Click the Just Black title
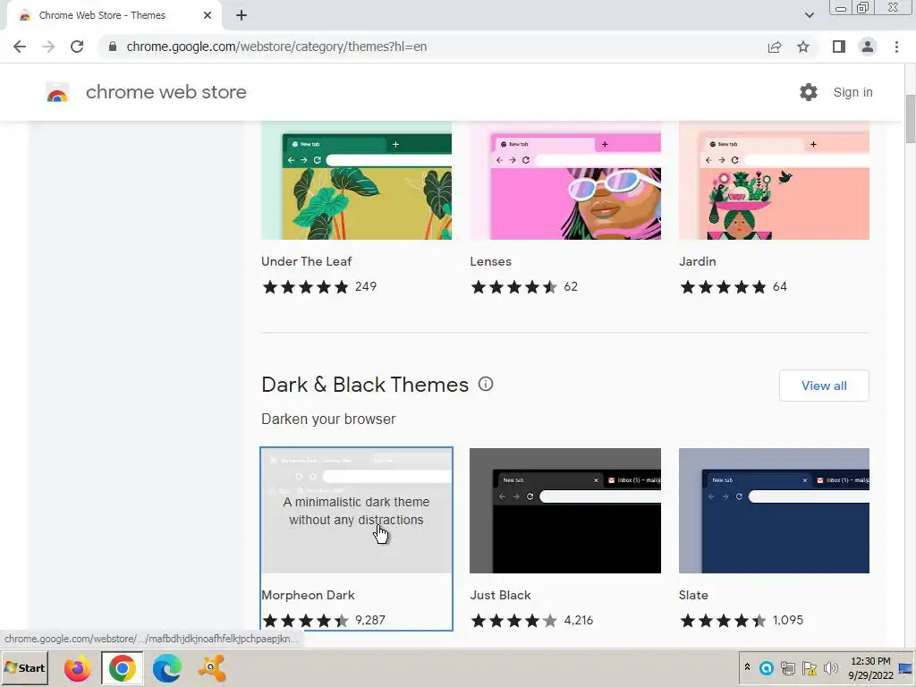916x687 pixels. pos(500,595)
